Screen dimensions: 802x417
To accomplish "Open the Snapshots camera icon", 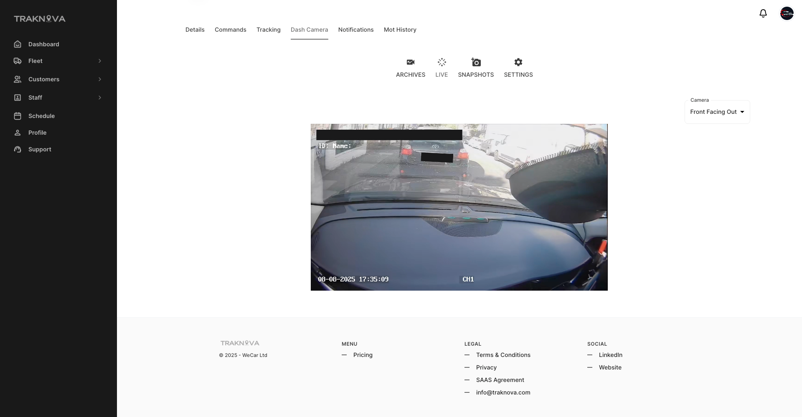I will click(476, 62).
